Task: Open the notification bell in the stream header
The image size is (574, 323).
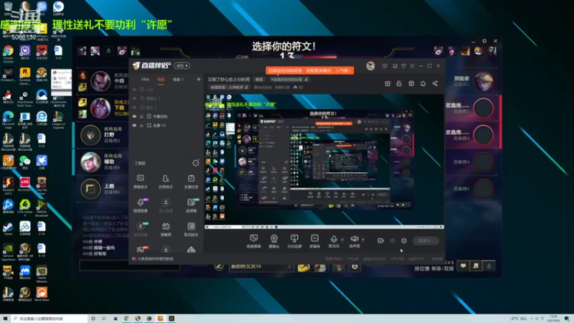Action: coord(423,83)
